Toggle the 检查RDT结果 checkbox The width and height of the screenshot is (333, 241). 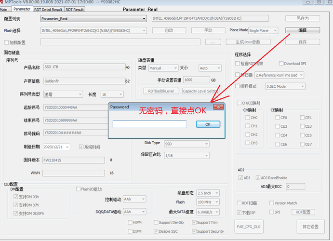coord(238,64)
